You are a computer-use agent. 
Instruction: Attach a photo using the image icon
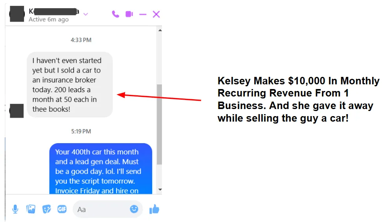click(x=31, y=209)
